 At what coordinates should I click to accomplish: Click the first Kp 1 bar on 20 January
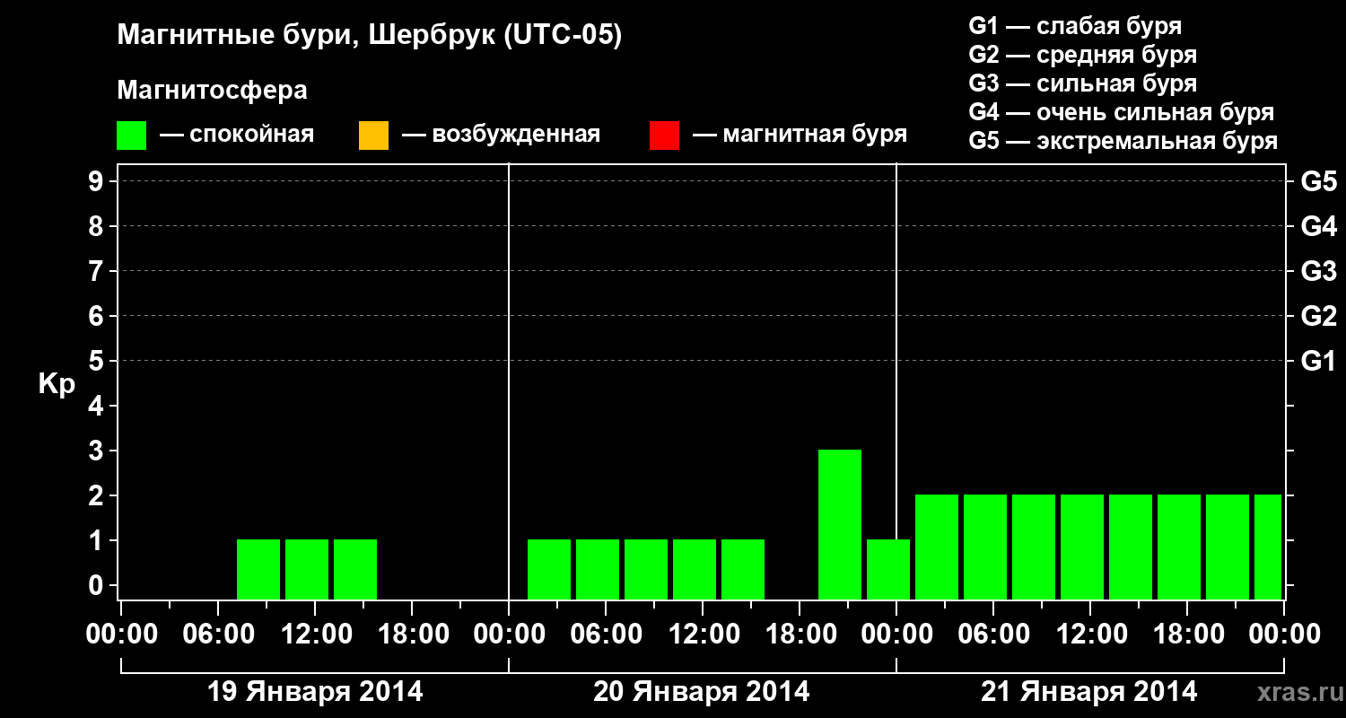[x=549, y=569]
